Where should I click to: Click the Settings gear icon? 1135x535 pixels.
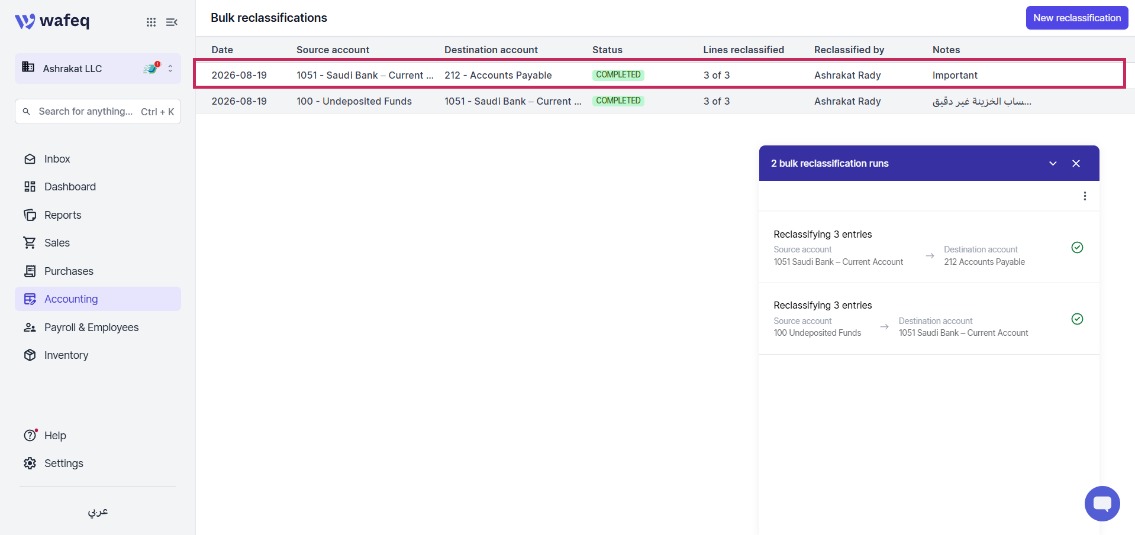(30, 463)
